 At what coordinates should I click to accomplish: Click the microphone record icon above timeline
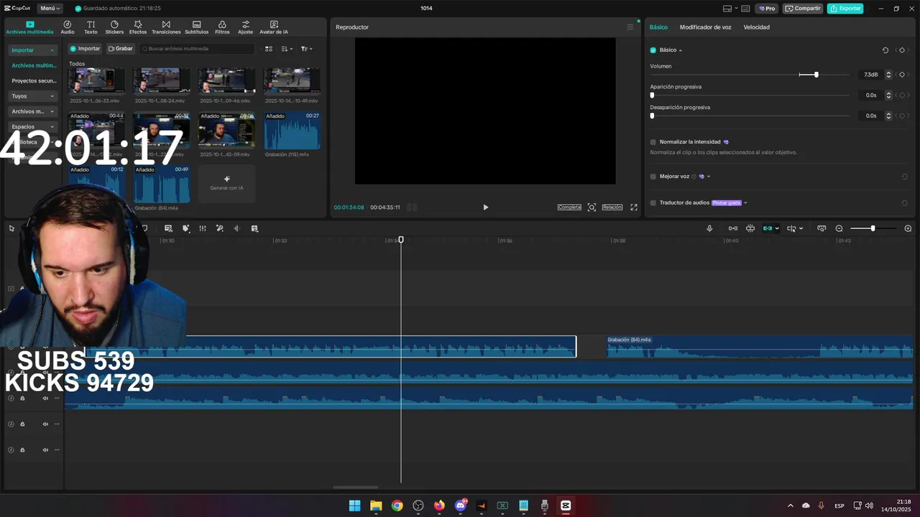pyautogui.click(x=709, y=228)
